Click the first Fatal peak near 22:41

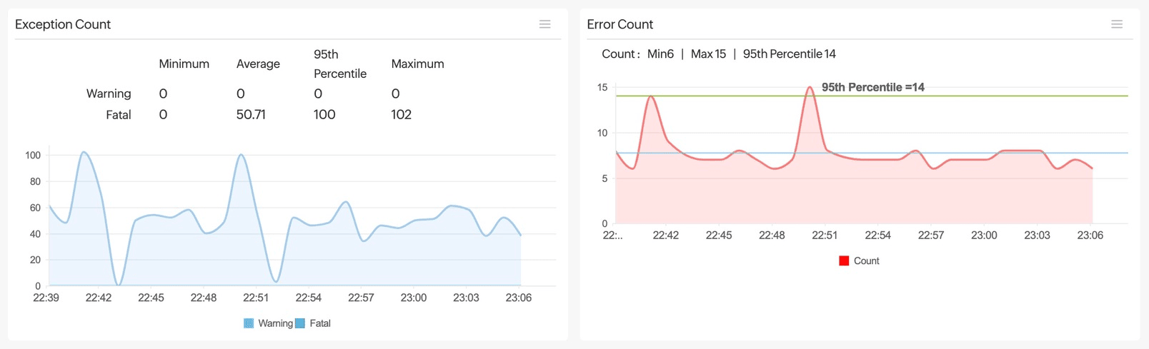[84, 152]
